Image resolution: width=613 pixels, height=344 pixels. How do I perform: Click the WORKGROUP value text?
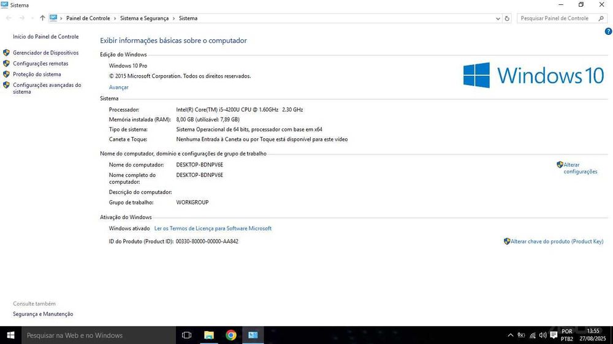[x=192, y=202]
